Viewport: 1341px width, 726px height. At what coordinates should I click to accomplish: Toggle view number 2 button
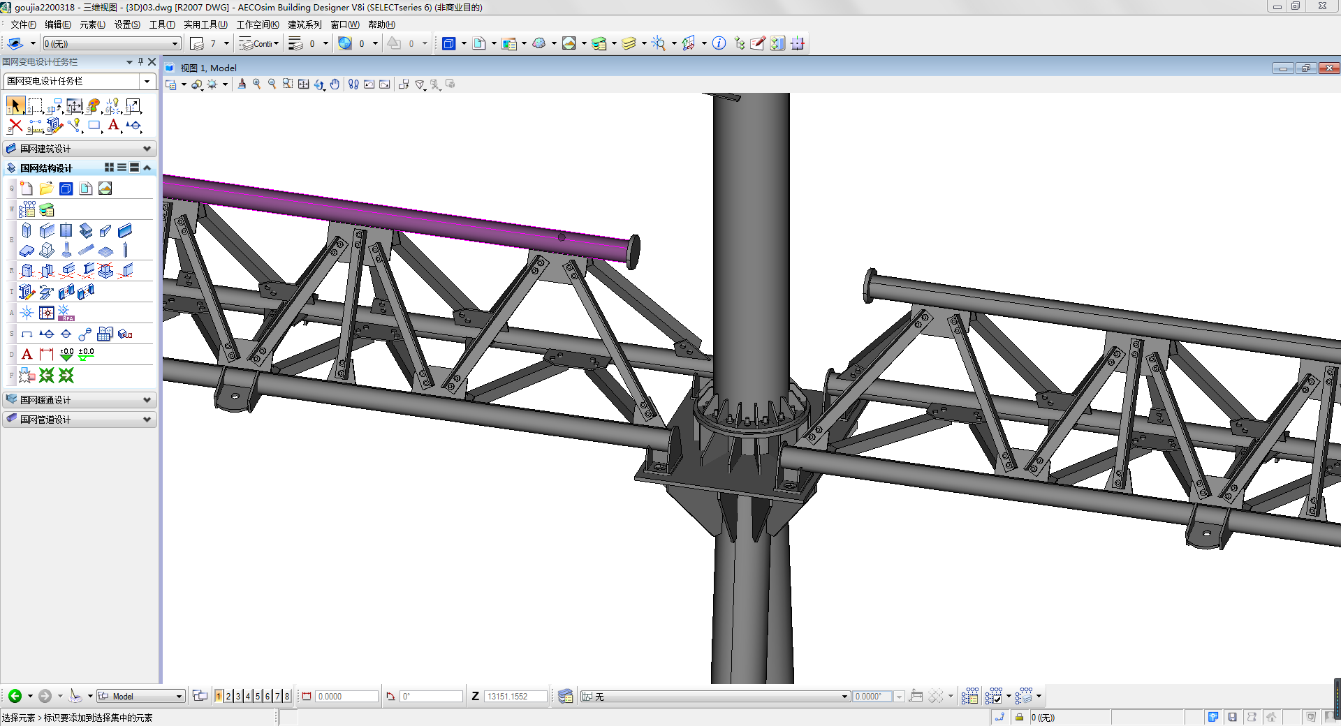228,696
